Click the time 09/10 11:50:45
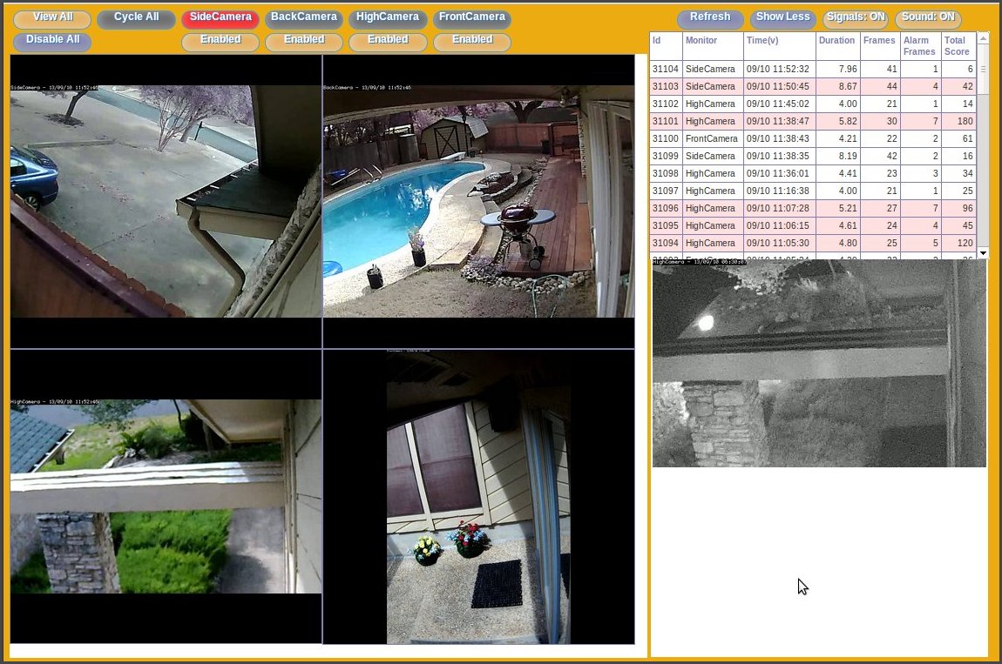1002x664 pixels. click(778, 86)
